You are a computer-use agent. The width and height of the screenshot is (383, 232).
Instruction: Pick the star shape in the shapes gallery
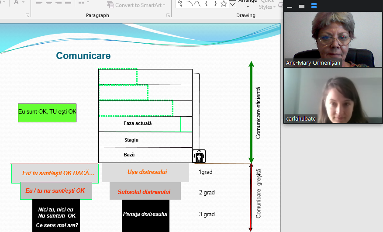224,4
